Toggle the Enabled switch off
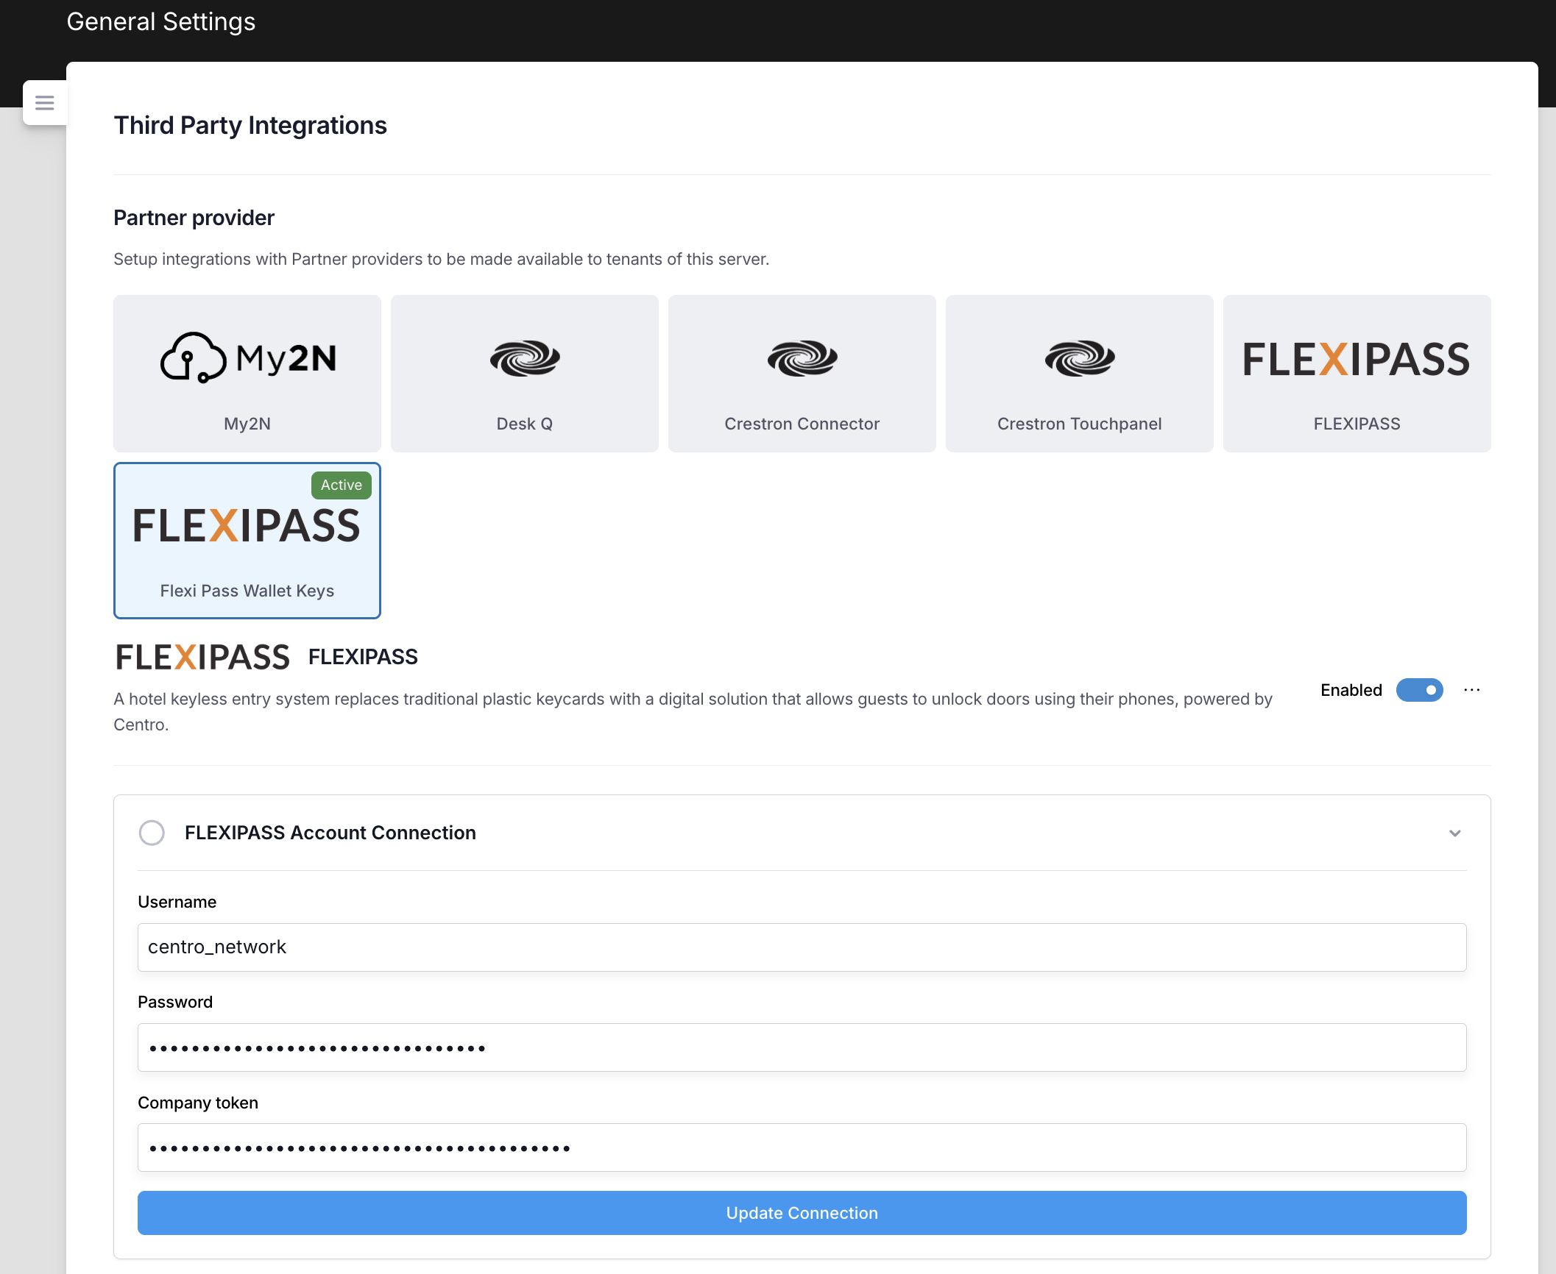This screenshot has width=1556, height=1274. click(1420, 690)
